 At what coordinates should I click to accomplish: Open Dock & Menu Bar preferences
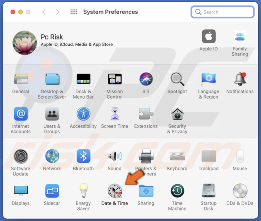(83, 79)
